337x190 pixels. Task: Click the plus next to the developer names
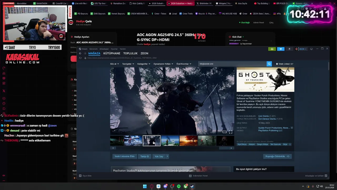292,128
